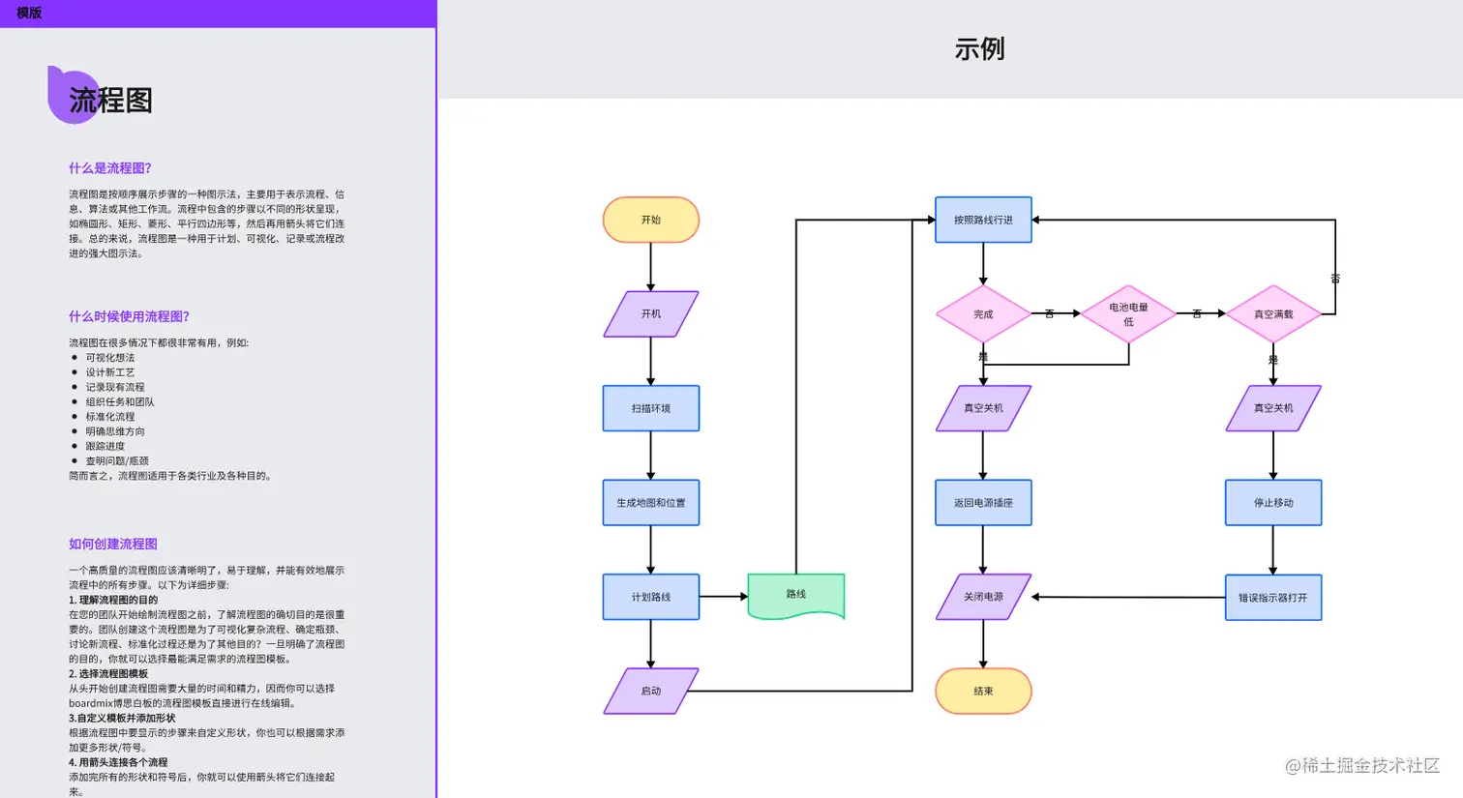
Task: Select the 错误指示器打开 box
Action: pyautogui.click(x=1273, y=597)
